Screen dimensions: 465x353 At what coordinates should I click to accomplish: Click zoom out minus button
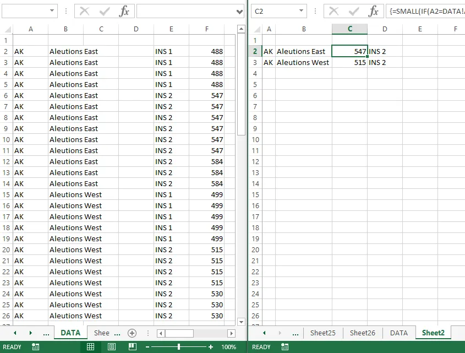pyautogui.click(x=147, y=347)
